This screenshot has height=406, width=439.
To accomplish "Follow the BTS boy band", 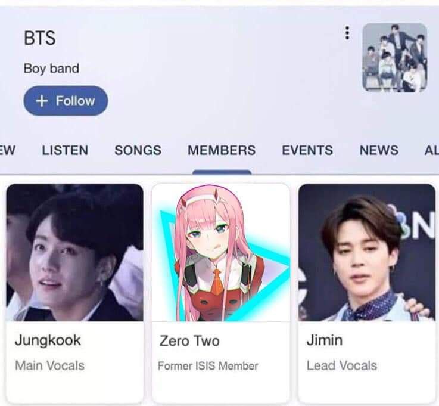I will pos(66,101).
